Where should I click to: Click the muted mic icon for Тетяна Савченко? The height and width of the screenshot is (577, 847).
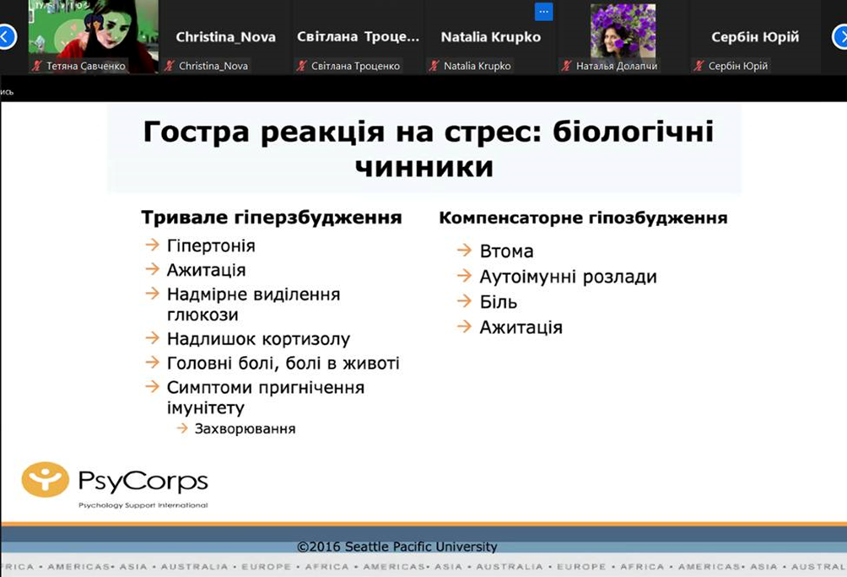pos(36,66)
